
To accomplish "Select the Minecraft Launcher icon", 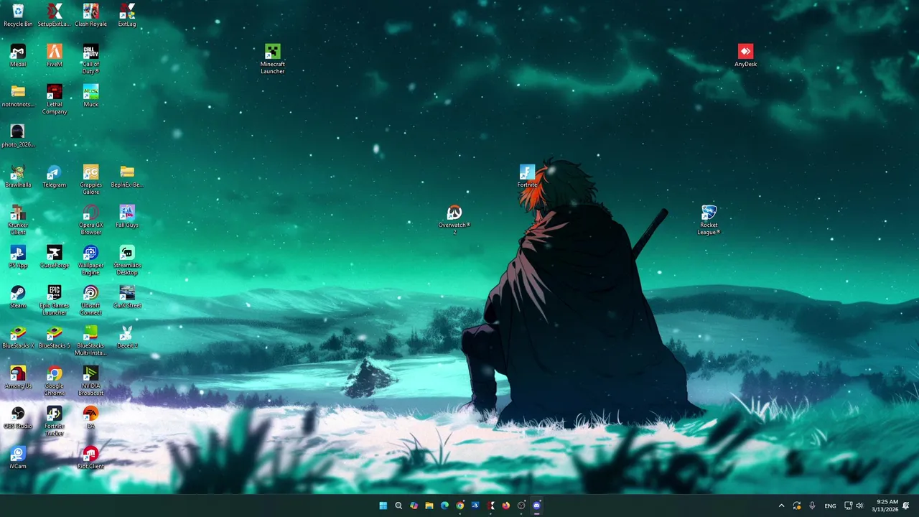I will tap(272, 59).
